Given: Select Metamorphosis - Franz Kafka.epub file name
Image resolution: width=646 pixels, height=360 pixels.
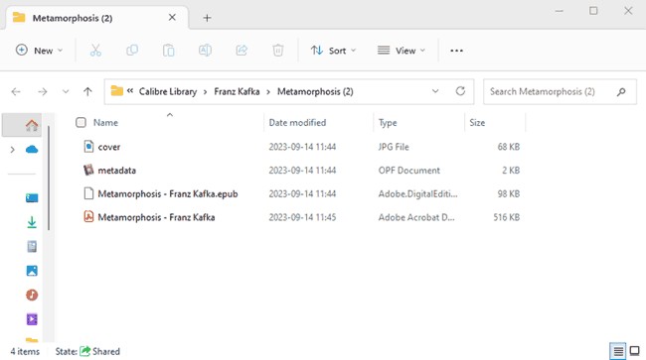Looking at the screenshot, I should pos(168,193).
